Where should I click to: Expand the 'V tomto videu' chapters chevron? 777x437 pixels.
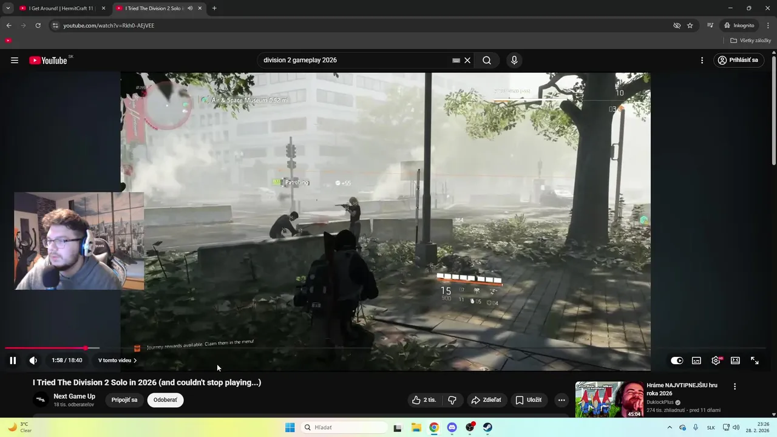pos(135,361)
